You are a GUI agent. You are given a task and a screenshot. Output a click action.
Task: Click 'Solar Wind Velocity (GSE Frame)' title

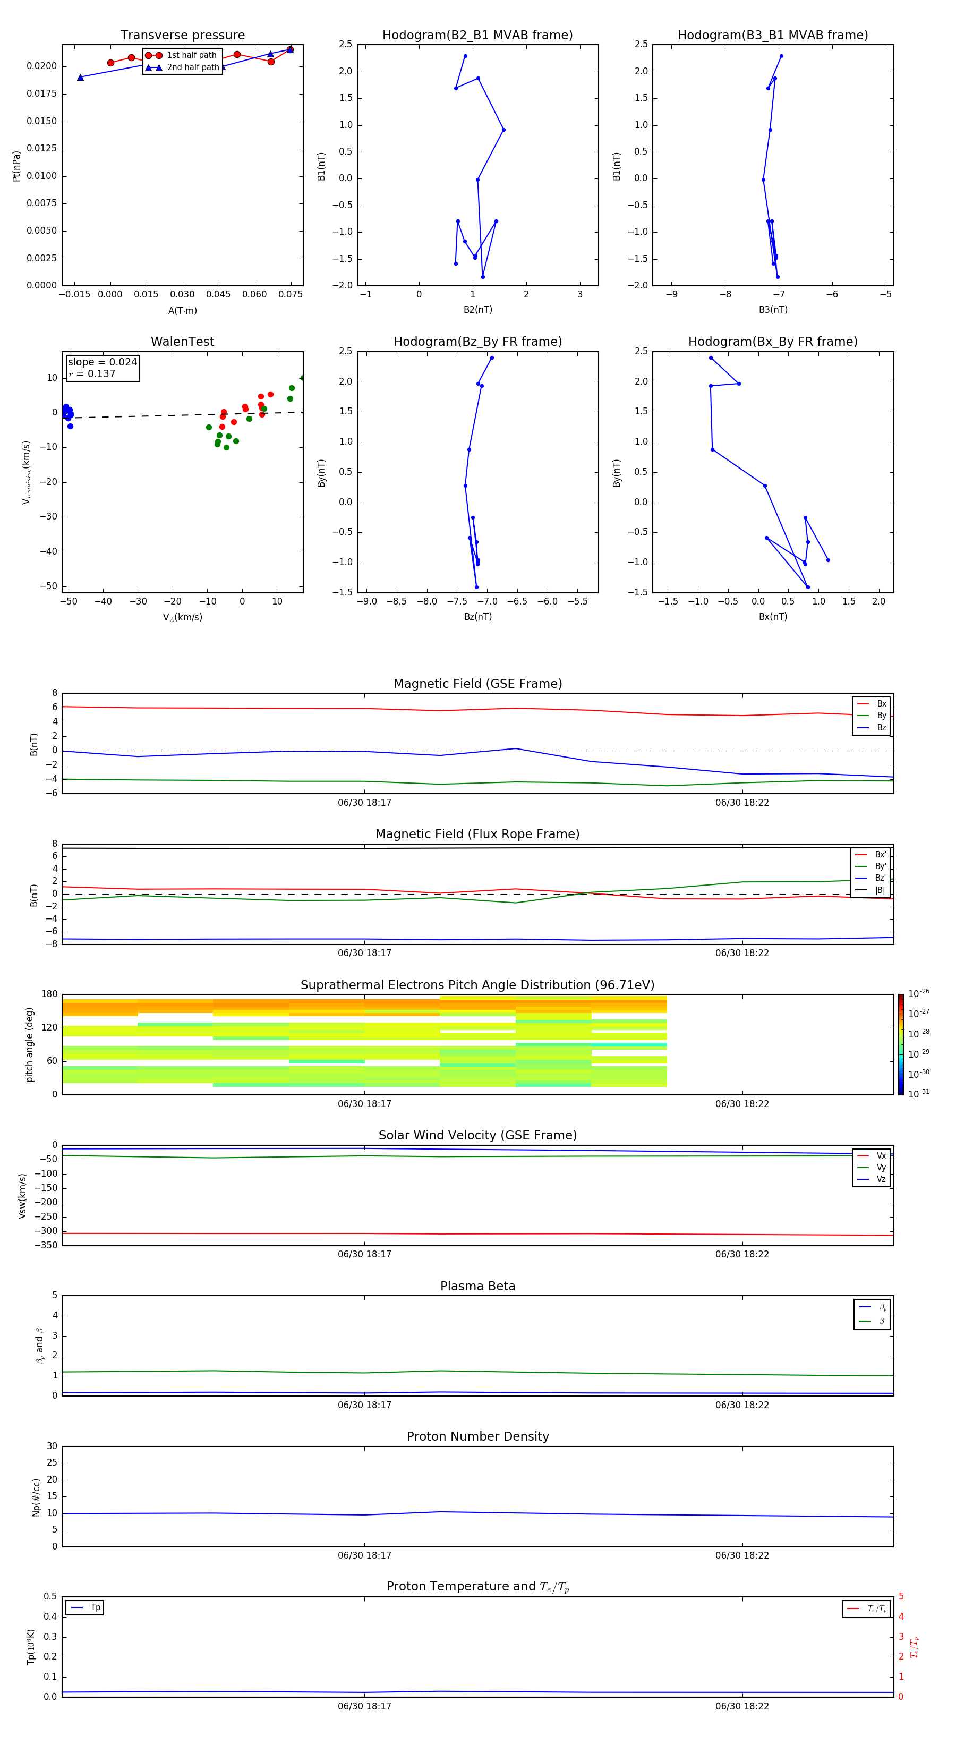click(x=477, y=1136)
